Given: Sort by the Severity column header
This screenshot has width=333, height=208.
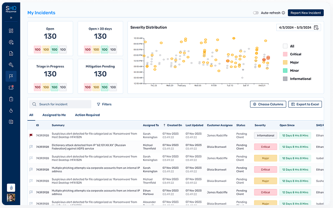Looking at the screenshot, I should coord(260,125).
